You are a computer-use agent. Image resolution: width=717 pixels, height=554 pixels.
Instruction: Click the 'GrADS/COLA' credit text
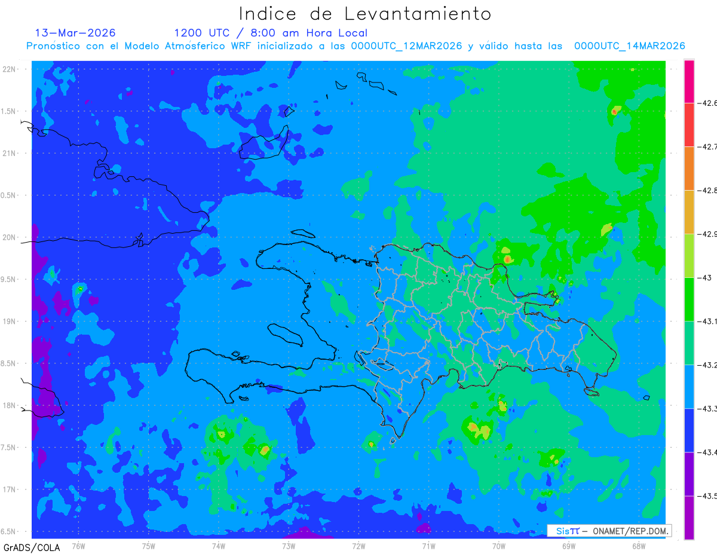tap(32, 547)
